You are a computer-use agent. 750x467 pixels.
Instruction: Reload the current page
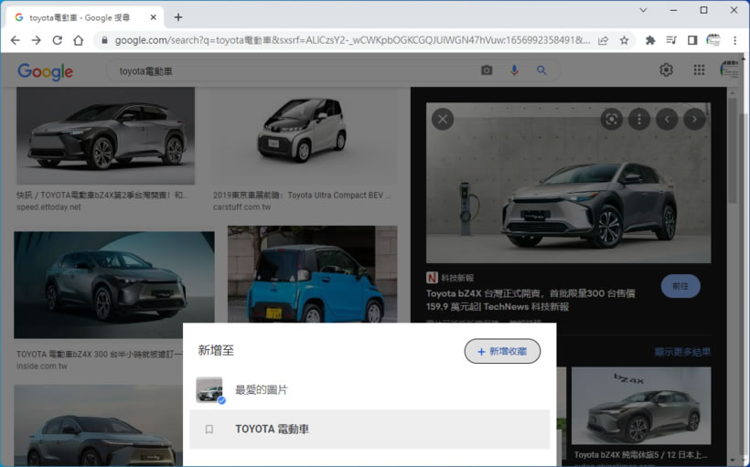57,40
